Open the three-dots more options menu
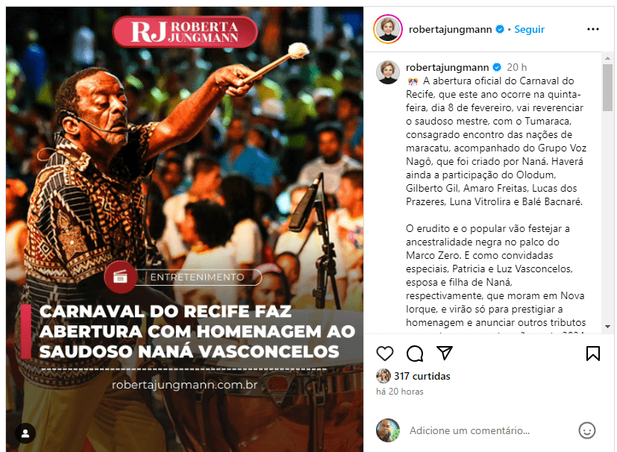Screen dimensions: 617x452 pyautogui.click(x=592, y=29)
